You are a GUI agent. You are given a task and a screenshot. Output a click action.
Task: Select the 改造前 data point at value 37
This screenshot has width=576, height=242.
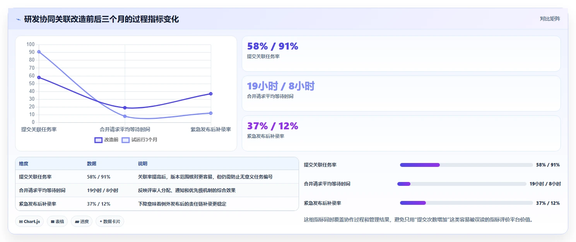[x=211, y=94]
